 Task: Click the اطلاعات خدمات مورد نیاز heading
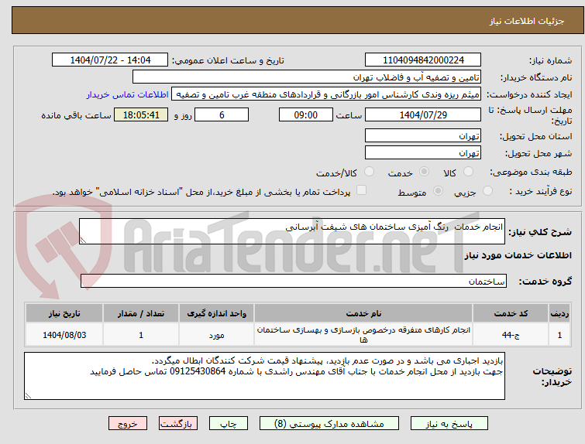click(518, 255)
